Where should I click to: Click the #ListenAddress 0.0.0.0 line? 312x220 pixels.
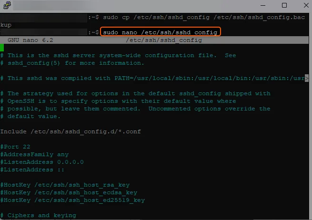click(42, 162)
